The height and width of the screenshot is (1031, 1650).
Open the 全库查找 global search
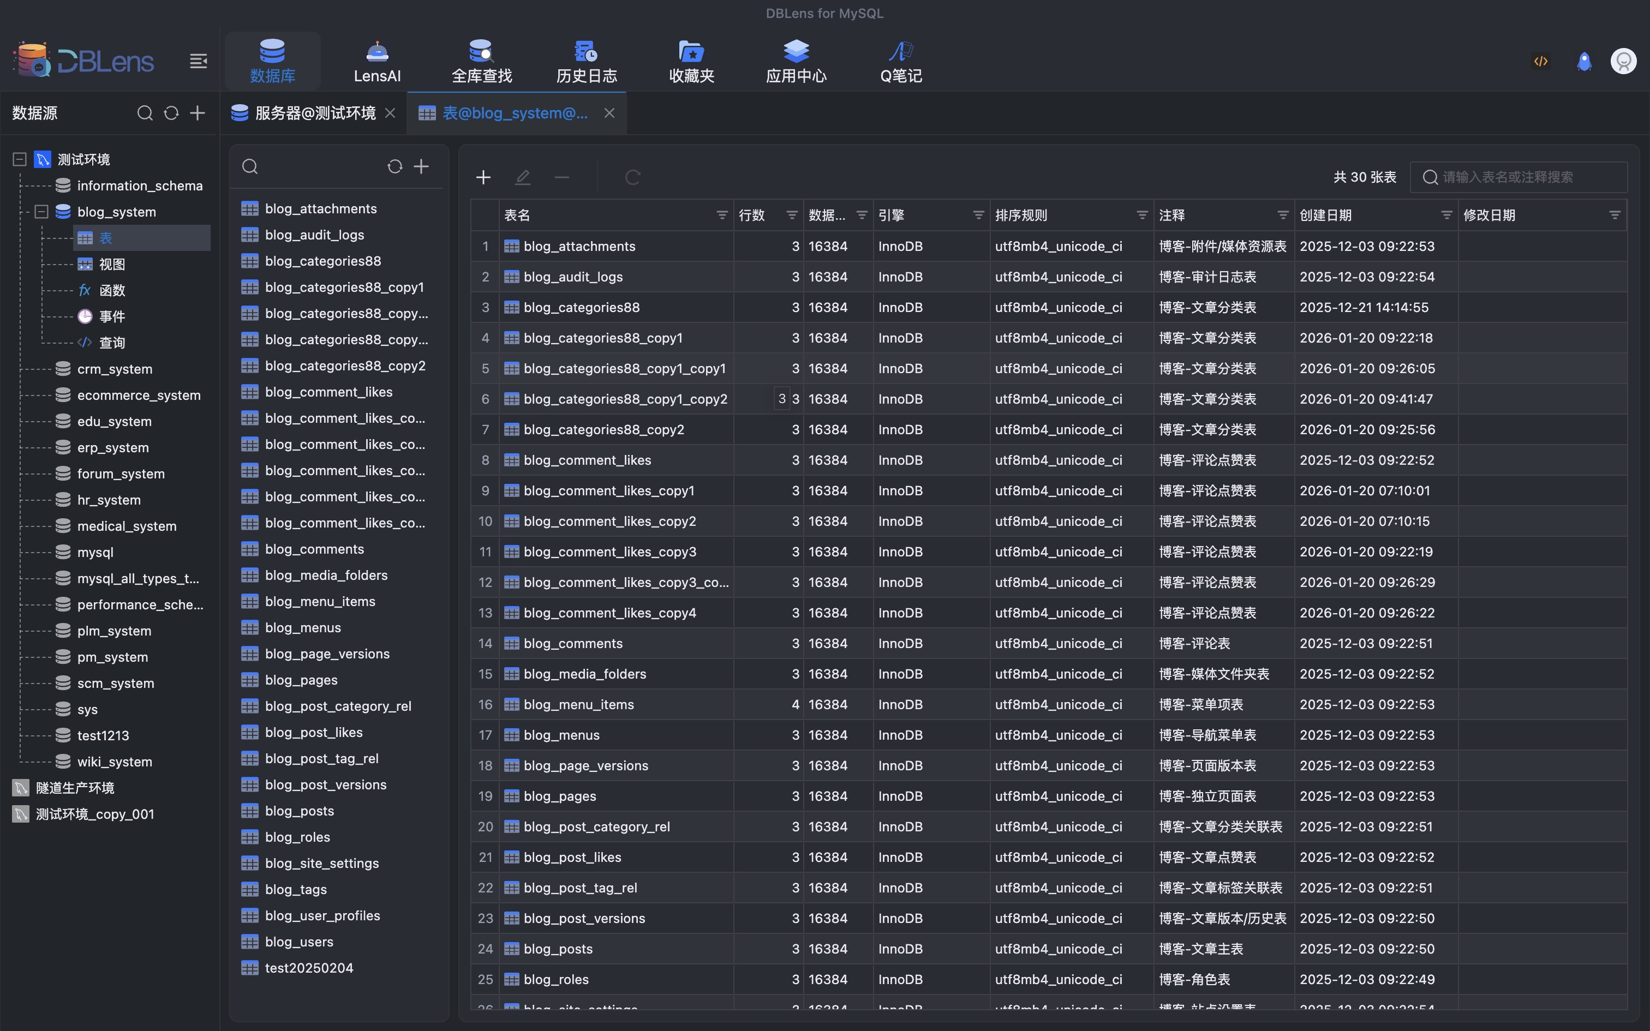pyautogui.click(x=481, y=60)
